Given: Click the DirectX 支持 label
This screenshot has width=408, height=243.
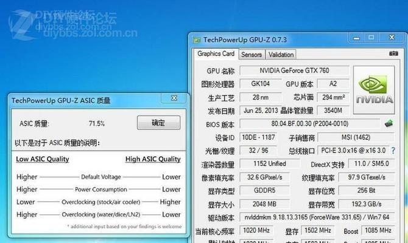Looking at the screenshot, I should coord(328,165).
